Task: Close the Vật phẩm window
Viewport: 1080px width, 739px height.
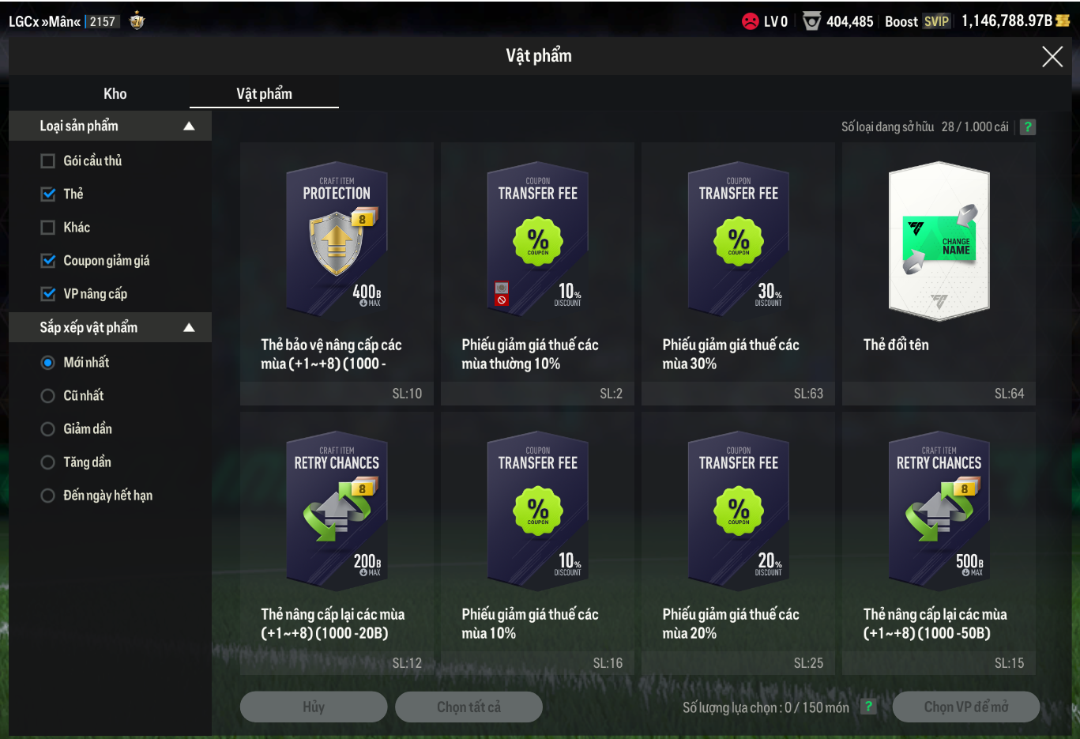Action: 1052,56
